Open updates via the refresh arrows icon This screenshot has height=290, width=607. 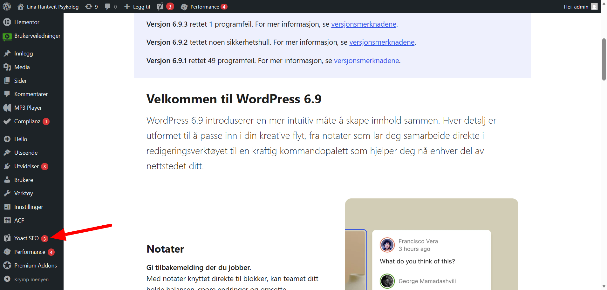click(x=89, y=6)
